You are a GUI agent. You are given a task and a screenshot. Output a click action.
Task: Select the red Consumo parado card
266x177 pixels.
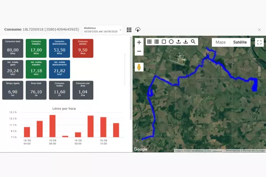(82, 48)
